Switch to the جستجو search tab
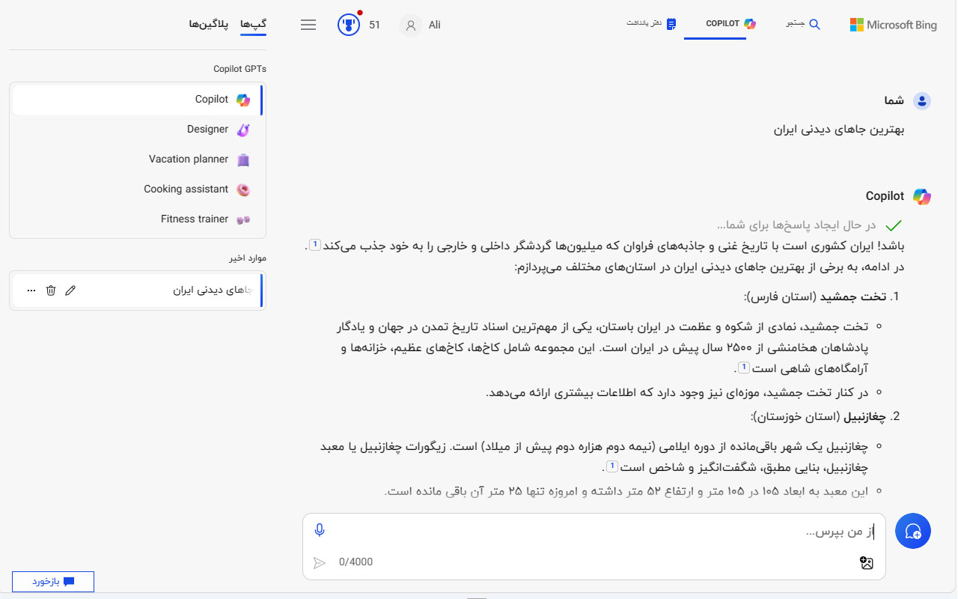Image resolution: width=958 pixels, height=599 pixels. point(802,23)
